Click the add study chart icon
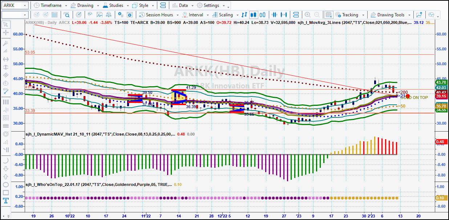This screenshot has height=220, width=449. point(90,15)
